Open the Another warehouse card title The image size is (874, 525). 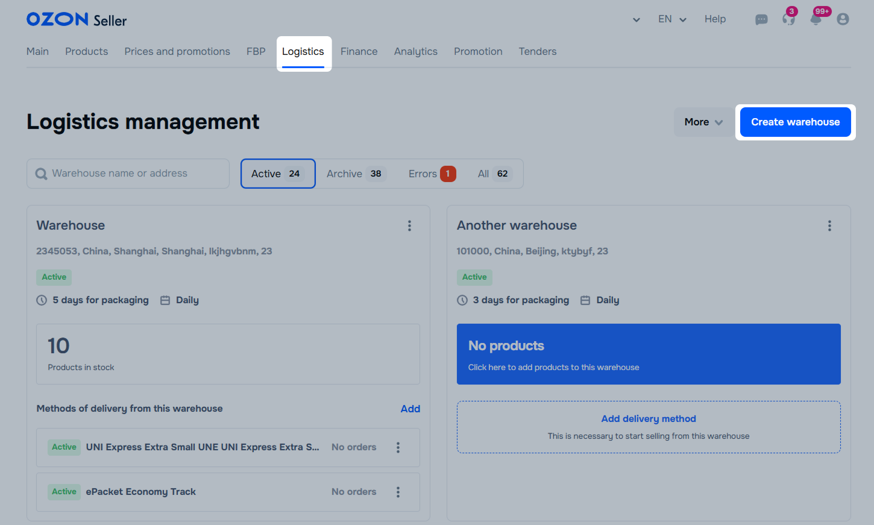pos(517,225)
